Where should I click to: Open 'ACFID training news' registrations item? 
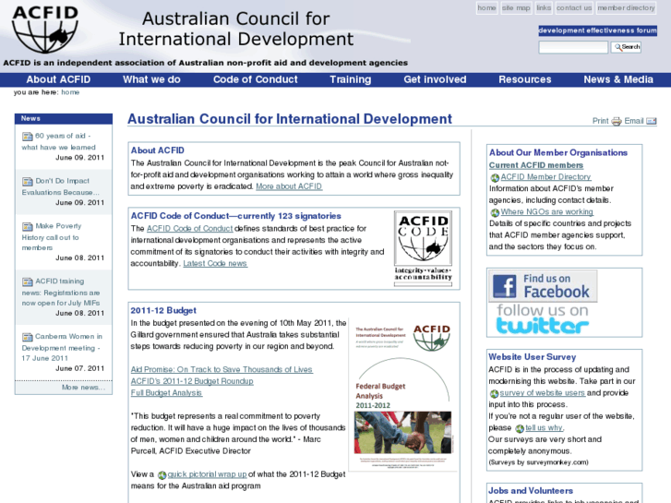click(61, 292)
